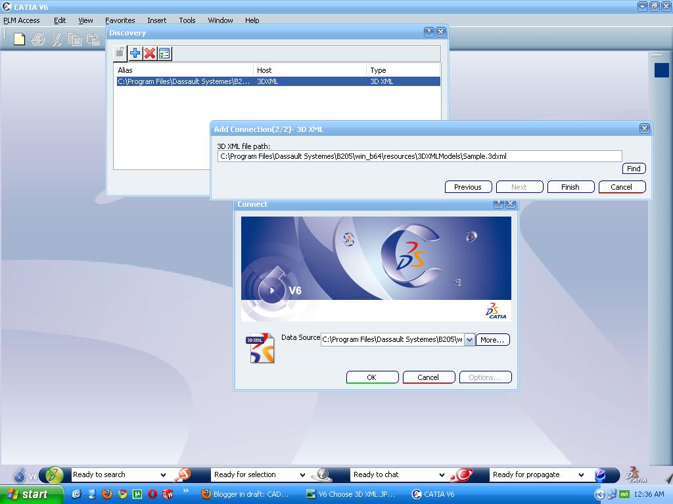Open the 'Ready for propagate' dropdown
Viewport: 673px width, 504px height.
(581, 475)
